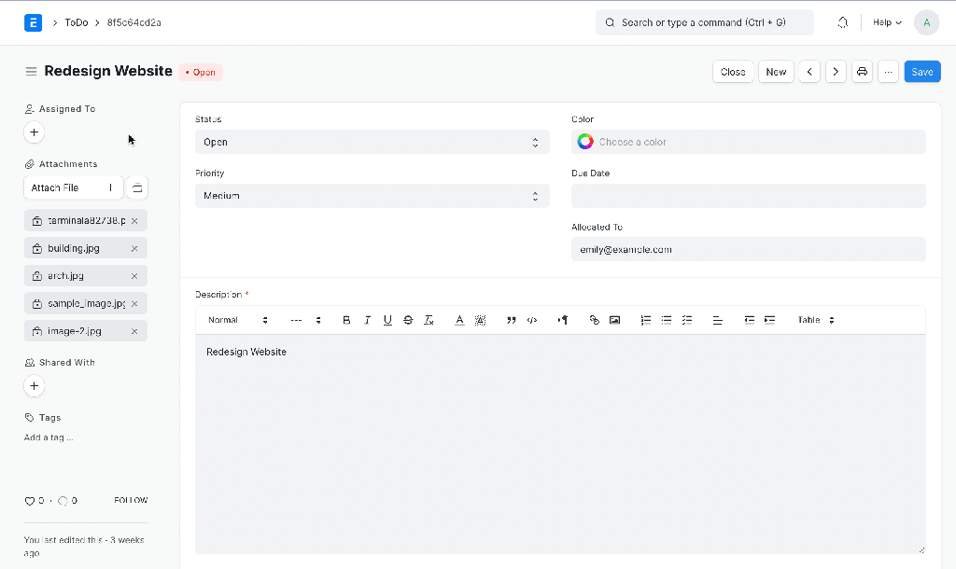
Task: Click the Save button
Action: [921, 72]
